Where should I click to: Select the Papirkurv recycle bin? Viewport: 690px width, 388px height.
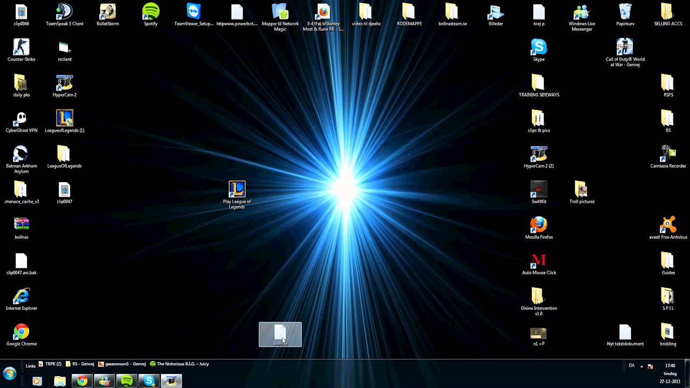tap(625, 15)
